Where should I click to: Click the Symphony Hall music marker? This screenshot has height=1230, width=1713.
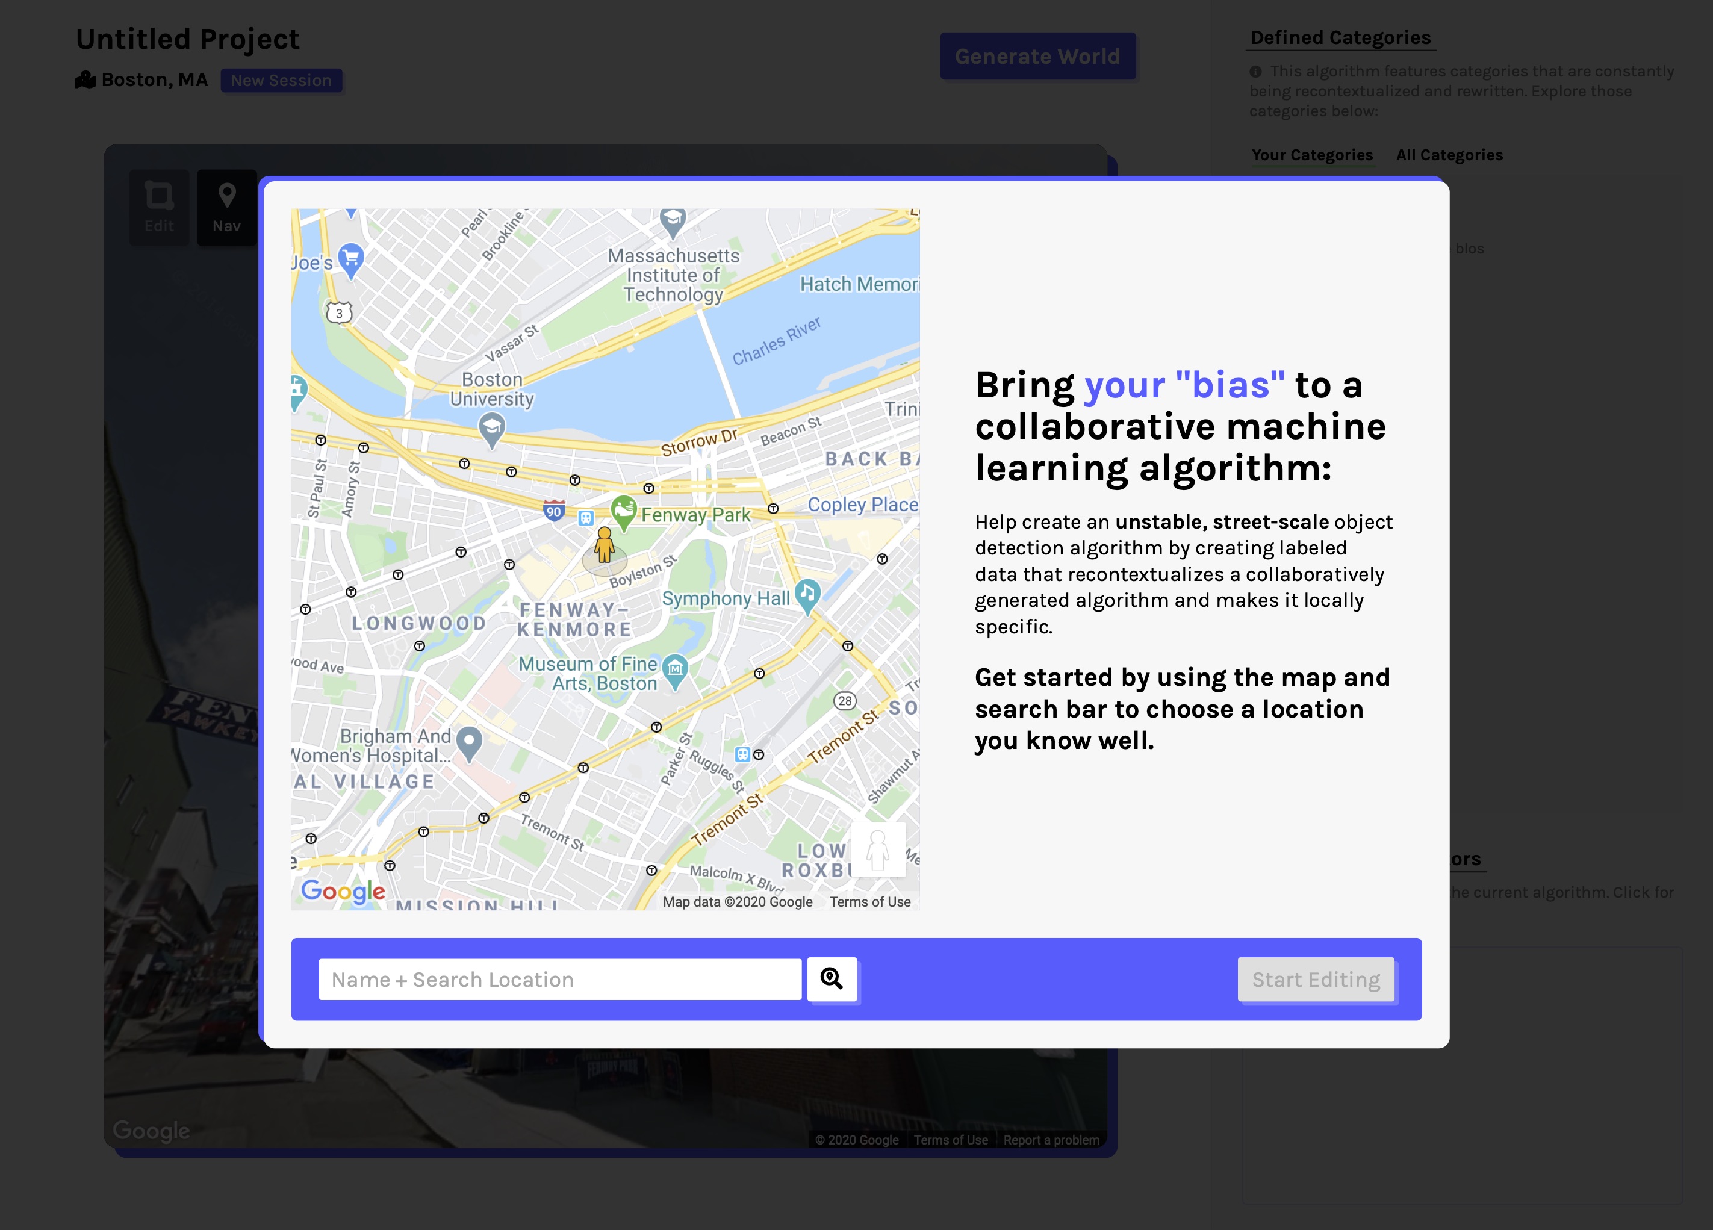pyautogui.click(x=807, y=596)
